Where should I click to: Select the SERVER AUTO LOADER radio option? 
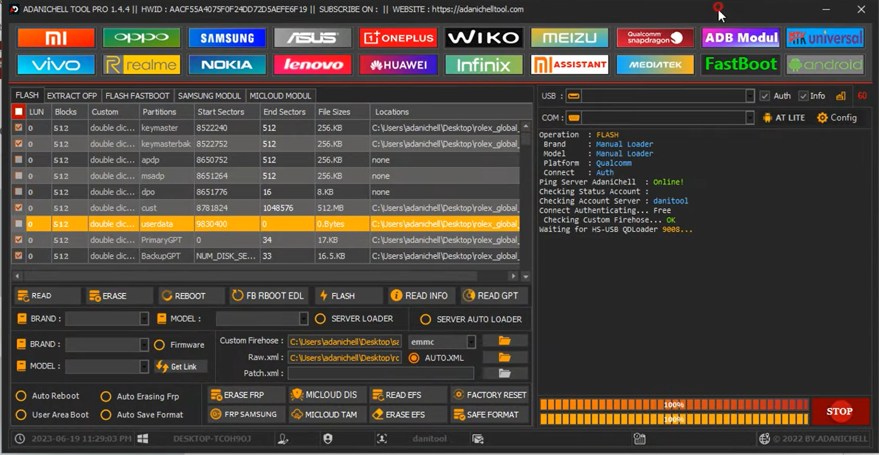click(x=426, y=319)
